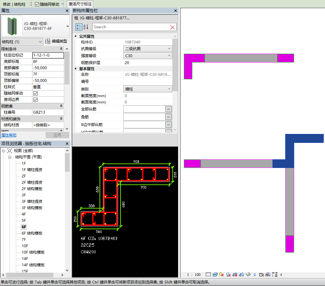Screen dimensions: 325x286
Task: Collapse the 材质和装饰 section
Action: [61, 119]
